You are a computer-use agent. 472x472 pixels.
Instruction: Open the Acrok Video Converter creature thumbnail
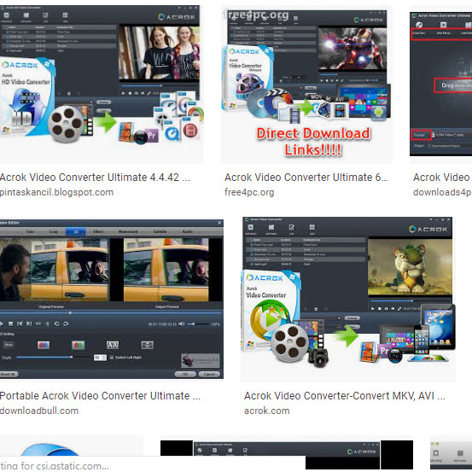point(348,300)
